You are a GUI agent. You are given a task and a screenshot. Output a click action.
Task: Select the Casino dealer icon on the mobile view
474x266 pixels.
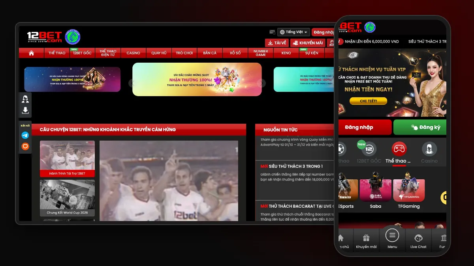[429, 149]
